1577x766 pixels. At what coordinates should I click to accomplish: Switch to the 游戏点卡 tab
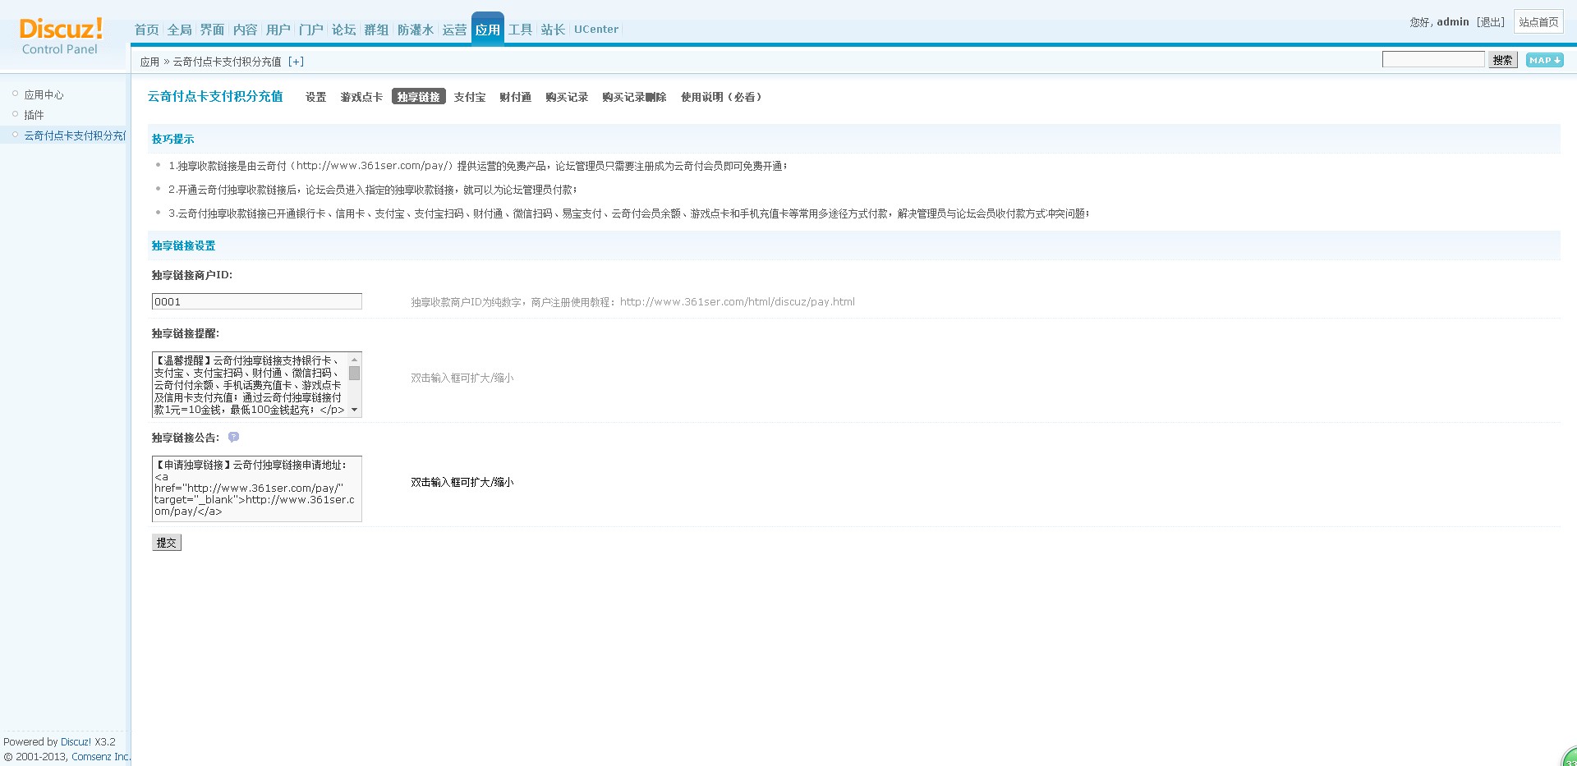(361, 97)
